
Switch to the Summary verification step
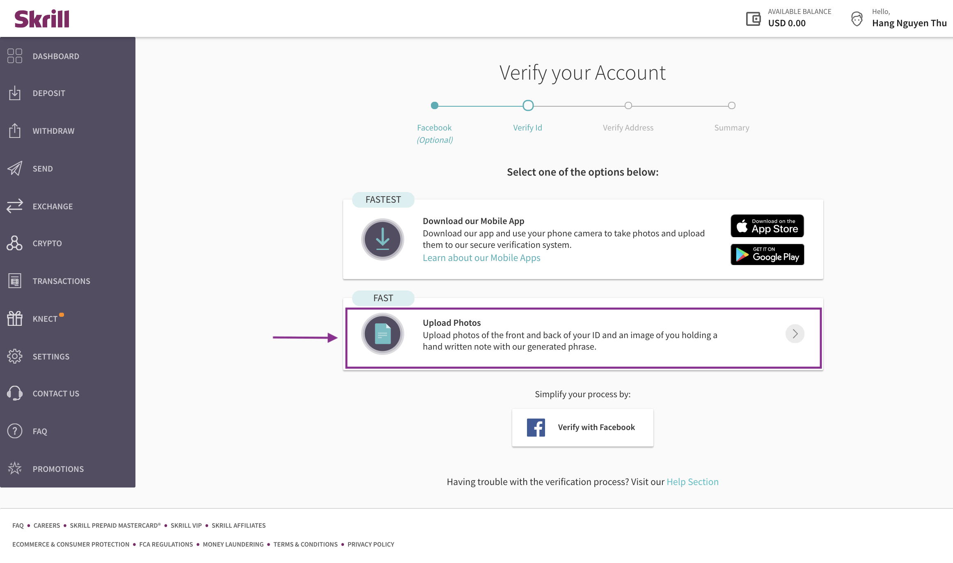point(731,105)
